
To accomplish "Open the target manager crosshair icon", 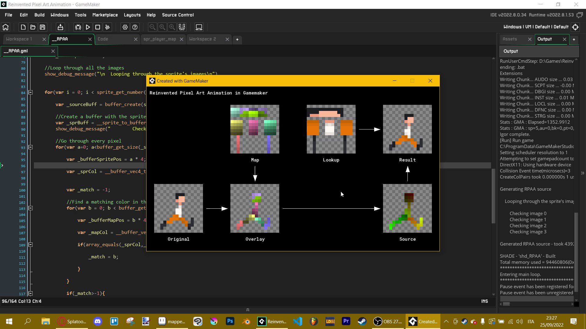I will [575, 27].
